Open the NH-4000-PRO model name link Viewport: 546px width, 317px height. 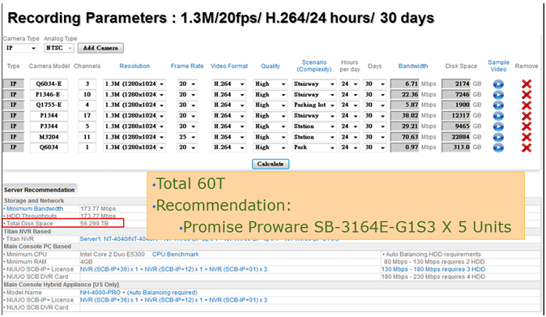coord(100,293)
